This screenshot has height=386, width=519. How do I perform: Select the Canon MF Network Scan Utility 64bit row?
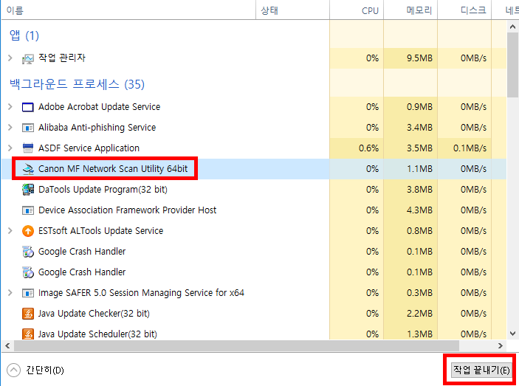[x=254, y=169]
